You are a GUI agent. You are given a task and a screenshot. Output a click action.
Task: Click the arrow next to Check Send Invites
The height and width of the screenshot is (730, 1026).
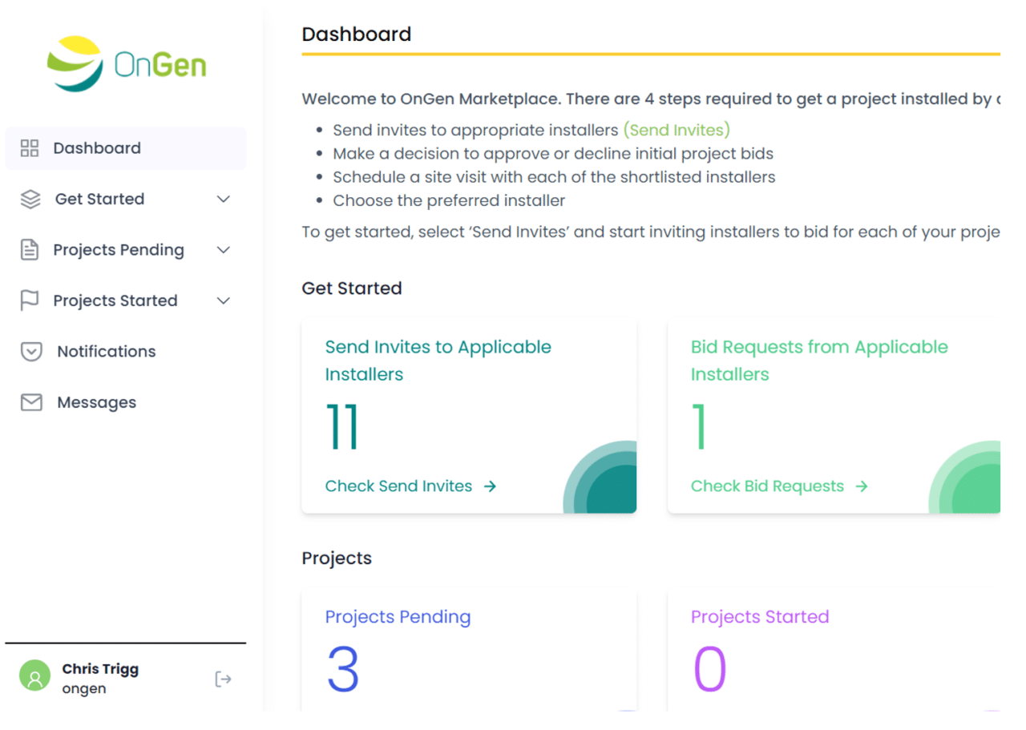coord(491,486)
